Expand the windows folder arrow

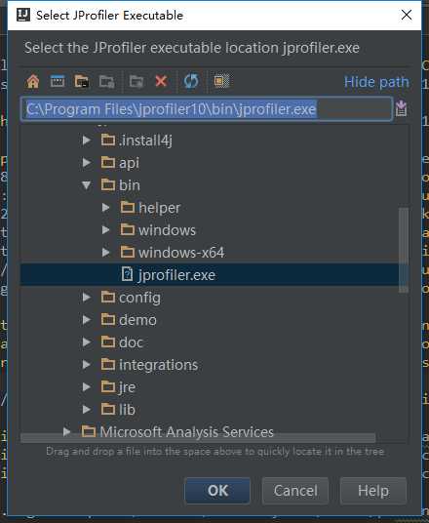pos(106,230)
